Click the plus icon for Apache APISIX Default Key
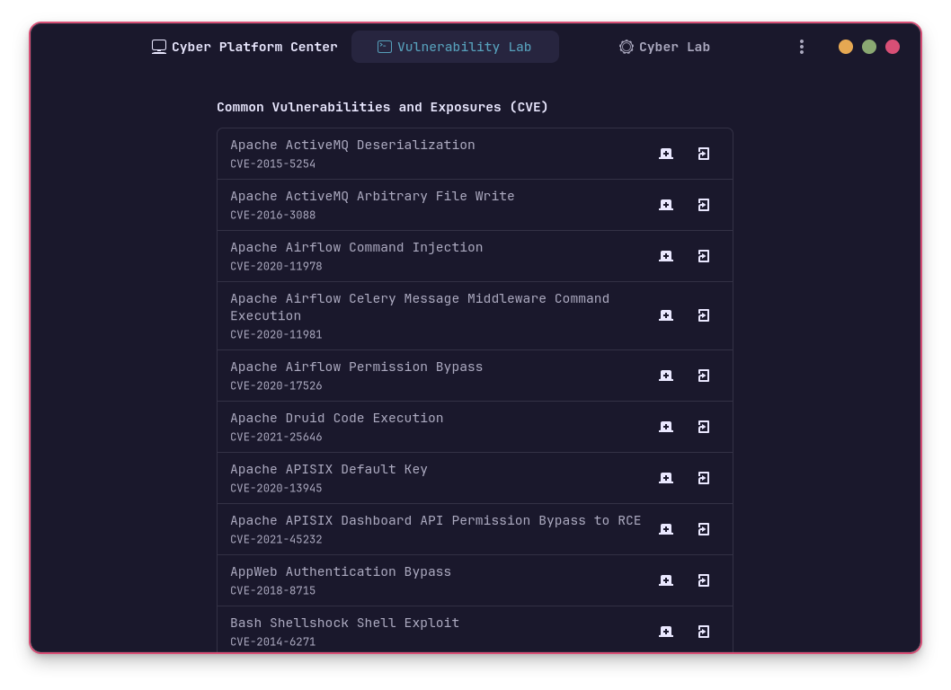 pos(666,478)
